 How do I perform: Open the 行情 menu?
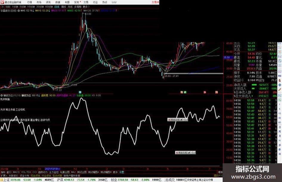30,2
